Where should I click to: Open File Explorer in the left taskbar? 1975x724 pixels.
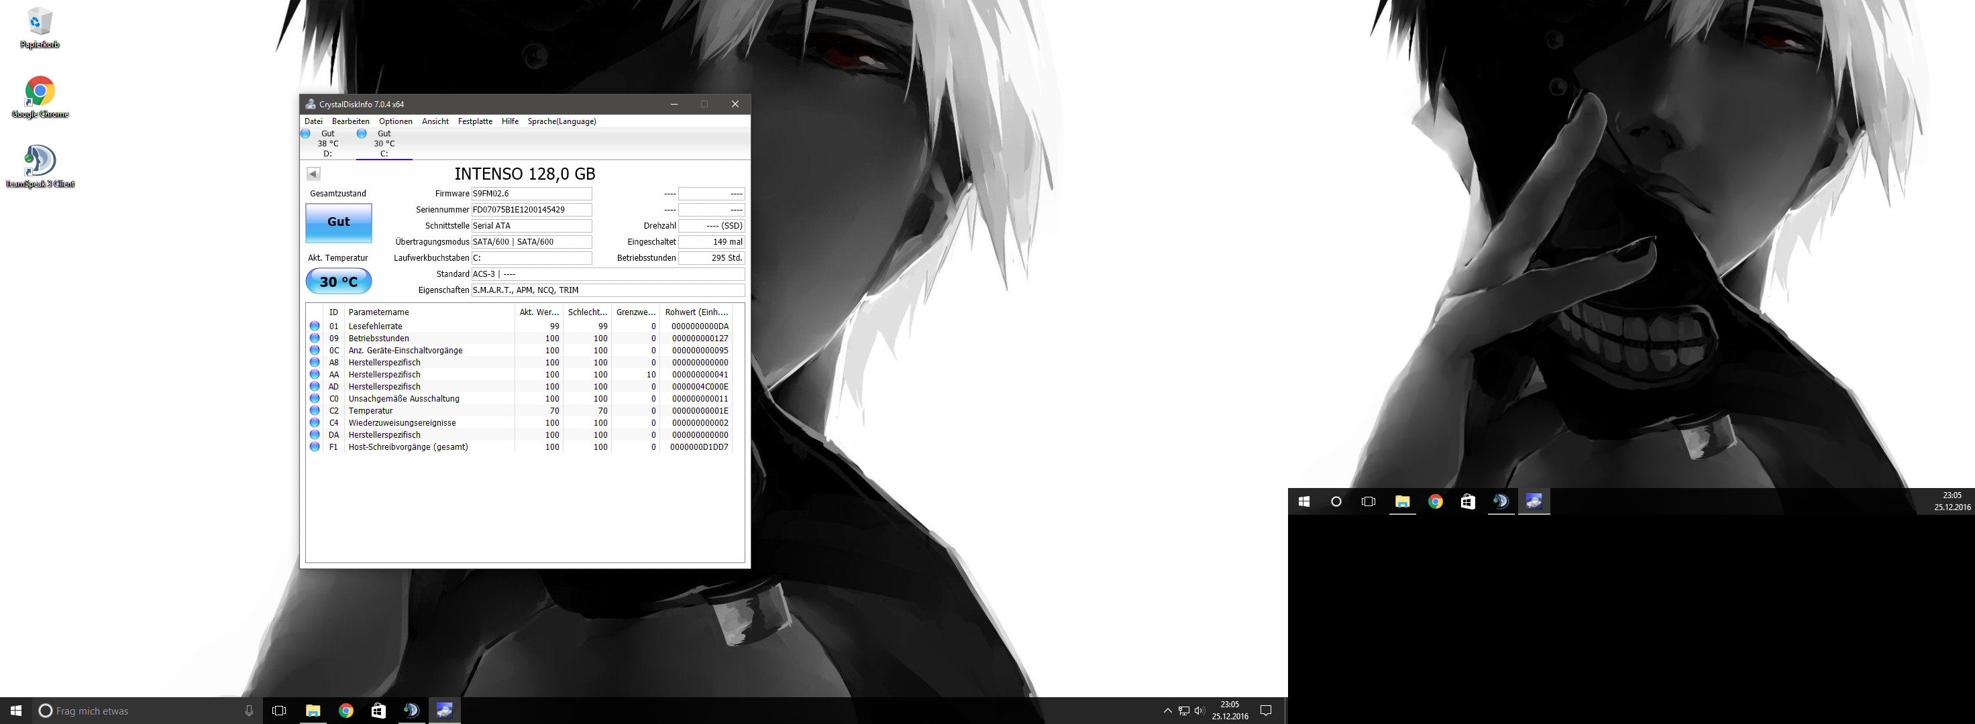pyautogui.click(x=313, y=711)
